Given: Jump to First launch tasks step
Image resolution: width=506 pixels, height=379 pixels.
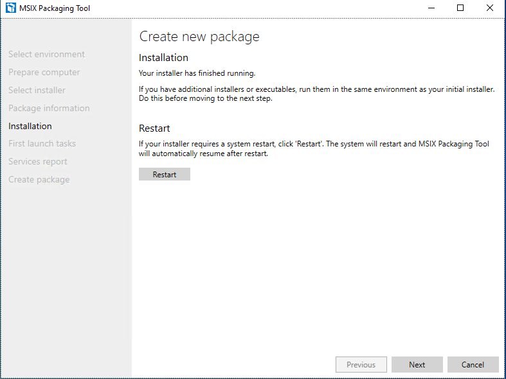Looking at the screenshot, I should point(42,143).
